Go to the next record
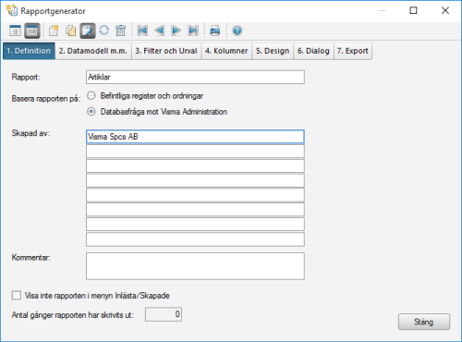This screenshot has height=342, width=462. [176, 31]
